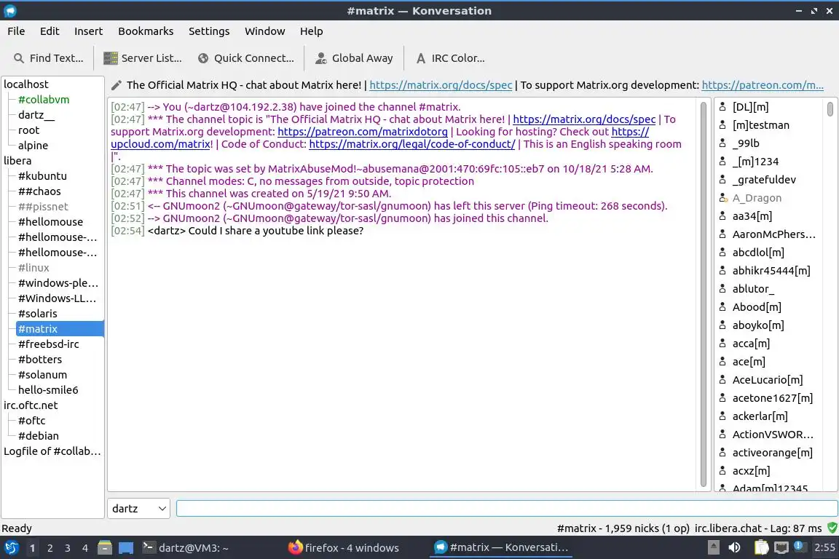Open the Window menu
The image size is (839, 559).
265,31
